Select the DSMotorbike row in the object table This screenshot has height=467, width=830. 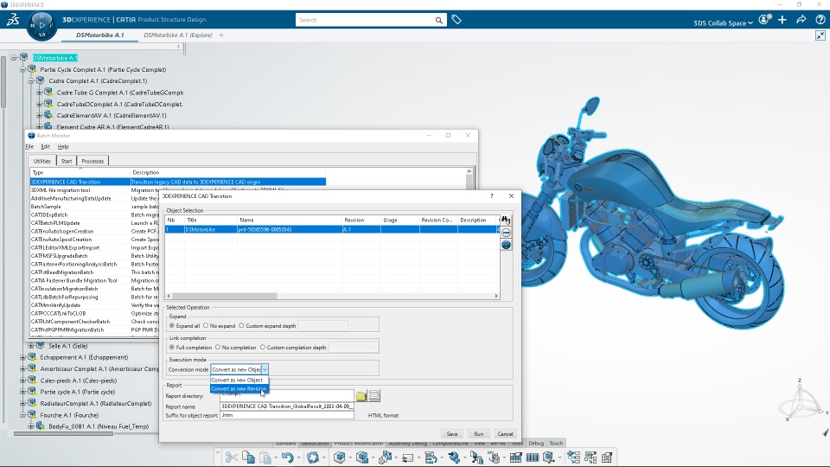click(x=332, y=230)
